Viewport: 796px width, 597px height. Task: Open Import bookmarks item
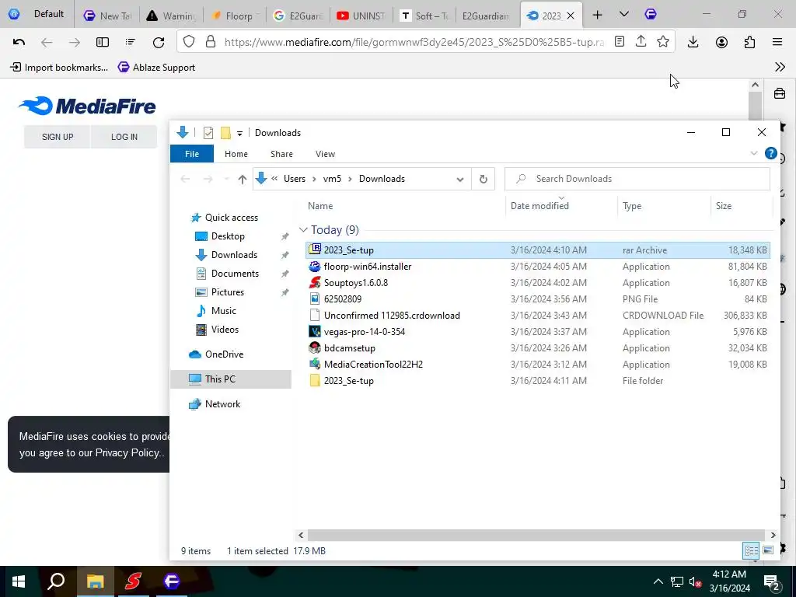(x=59, y=67)
